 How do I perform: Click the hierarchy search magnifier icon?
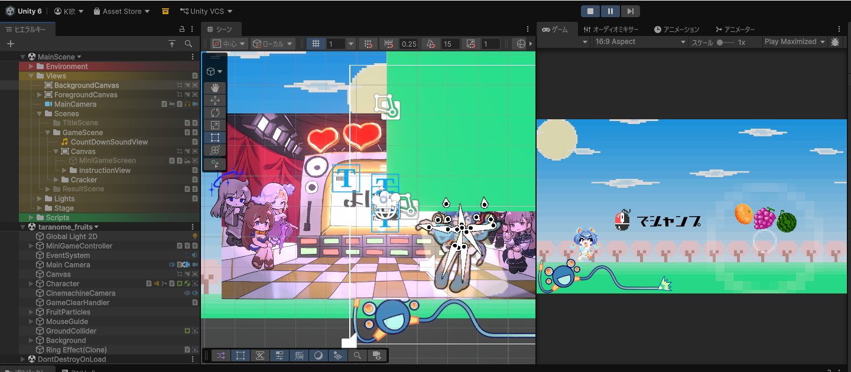point(188,44)
